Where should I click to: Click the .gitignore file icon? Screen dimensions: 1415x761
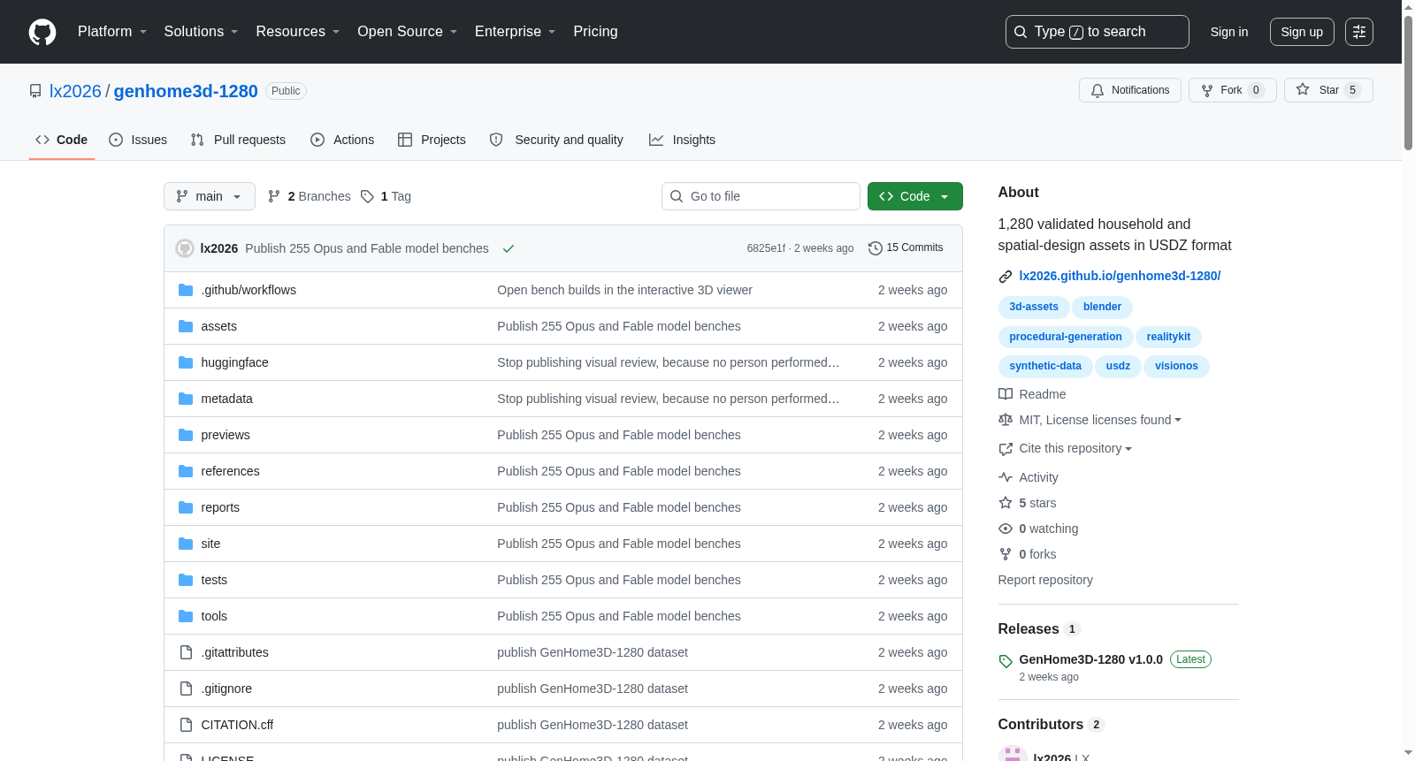[186, 689]
